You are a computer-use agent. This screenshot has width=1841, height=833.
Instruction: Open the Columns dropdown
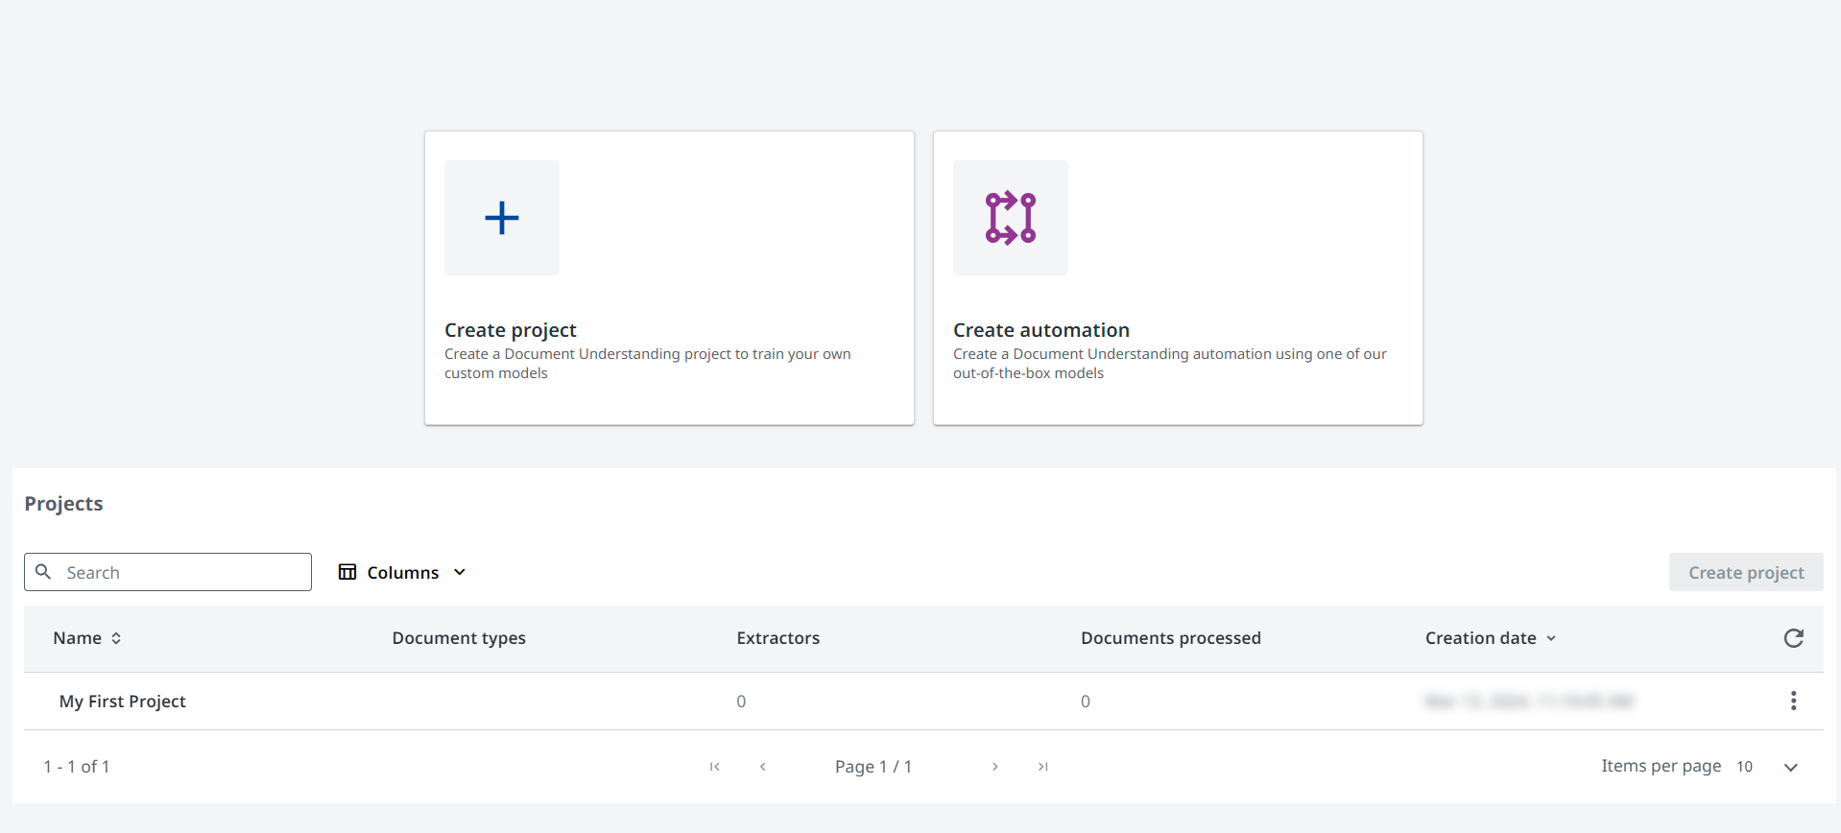pyautogui.click(x=402, y=572)
